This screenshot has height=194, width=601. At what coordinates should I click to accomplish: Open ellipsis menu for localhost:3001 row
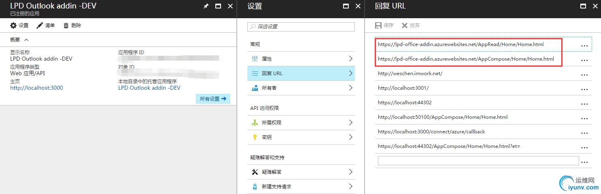coord(584,89)
